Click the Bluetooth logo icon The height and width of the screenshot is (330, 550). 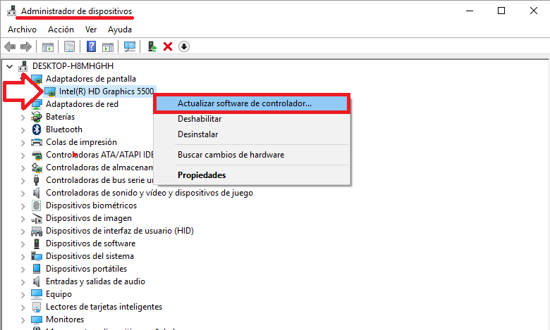[37, 129]
